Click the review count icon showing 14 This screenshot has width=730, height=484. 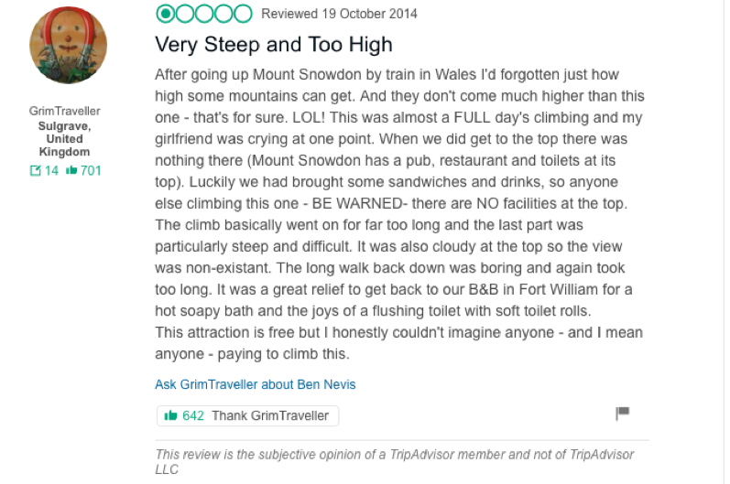[36, 170]
